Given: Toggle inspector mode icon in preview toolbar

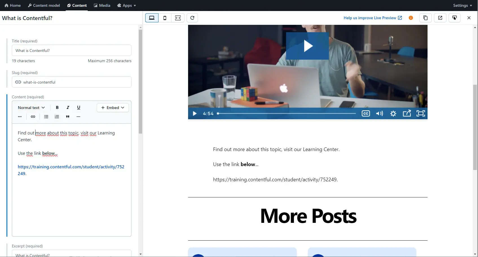Looking at the screenshot, I should tap(455, 18).
